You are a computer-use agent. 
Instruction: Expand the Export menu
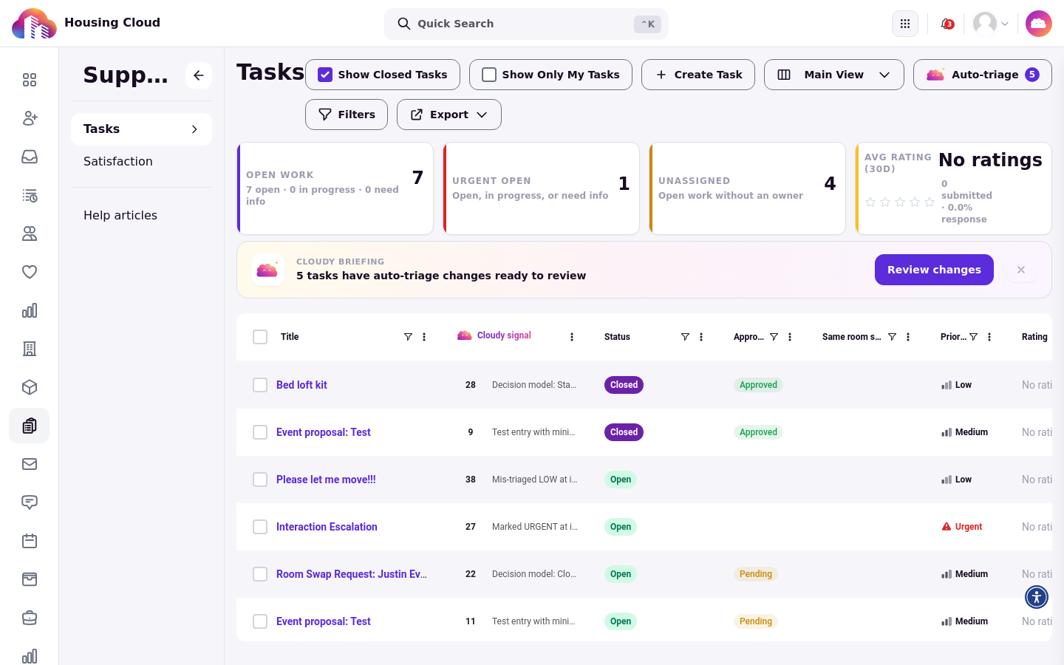coord(449,115)
